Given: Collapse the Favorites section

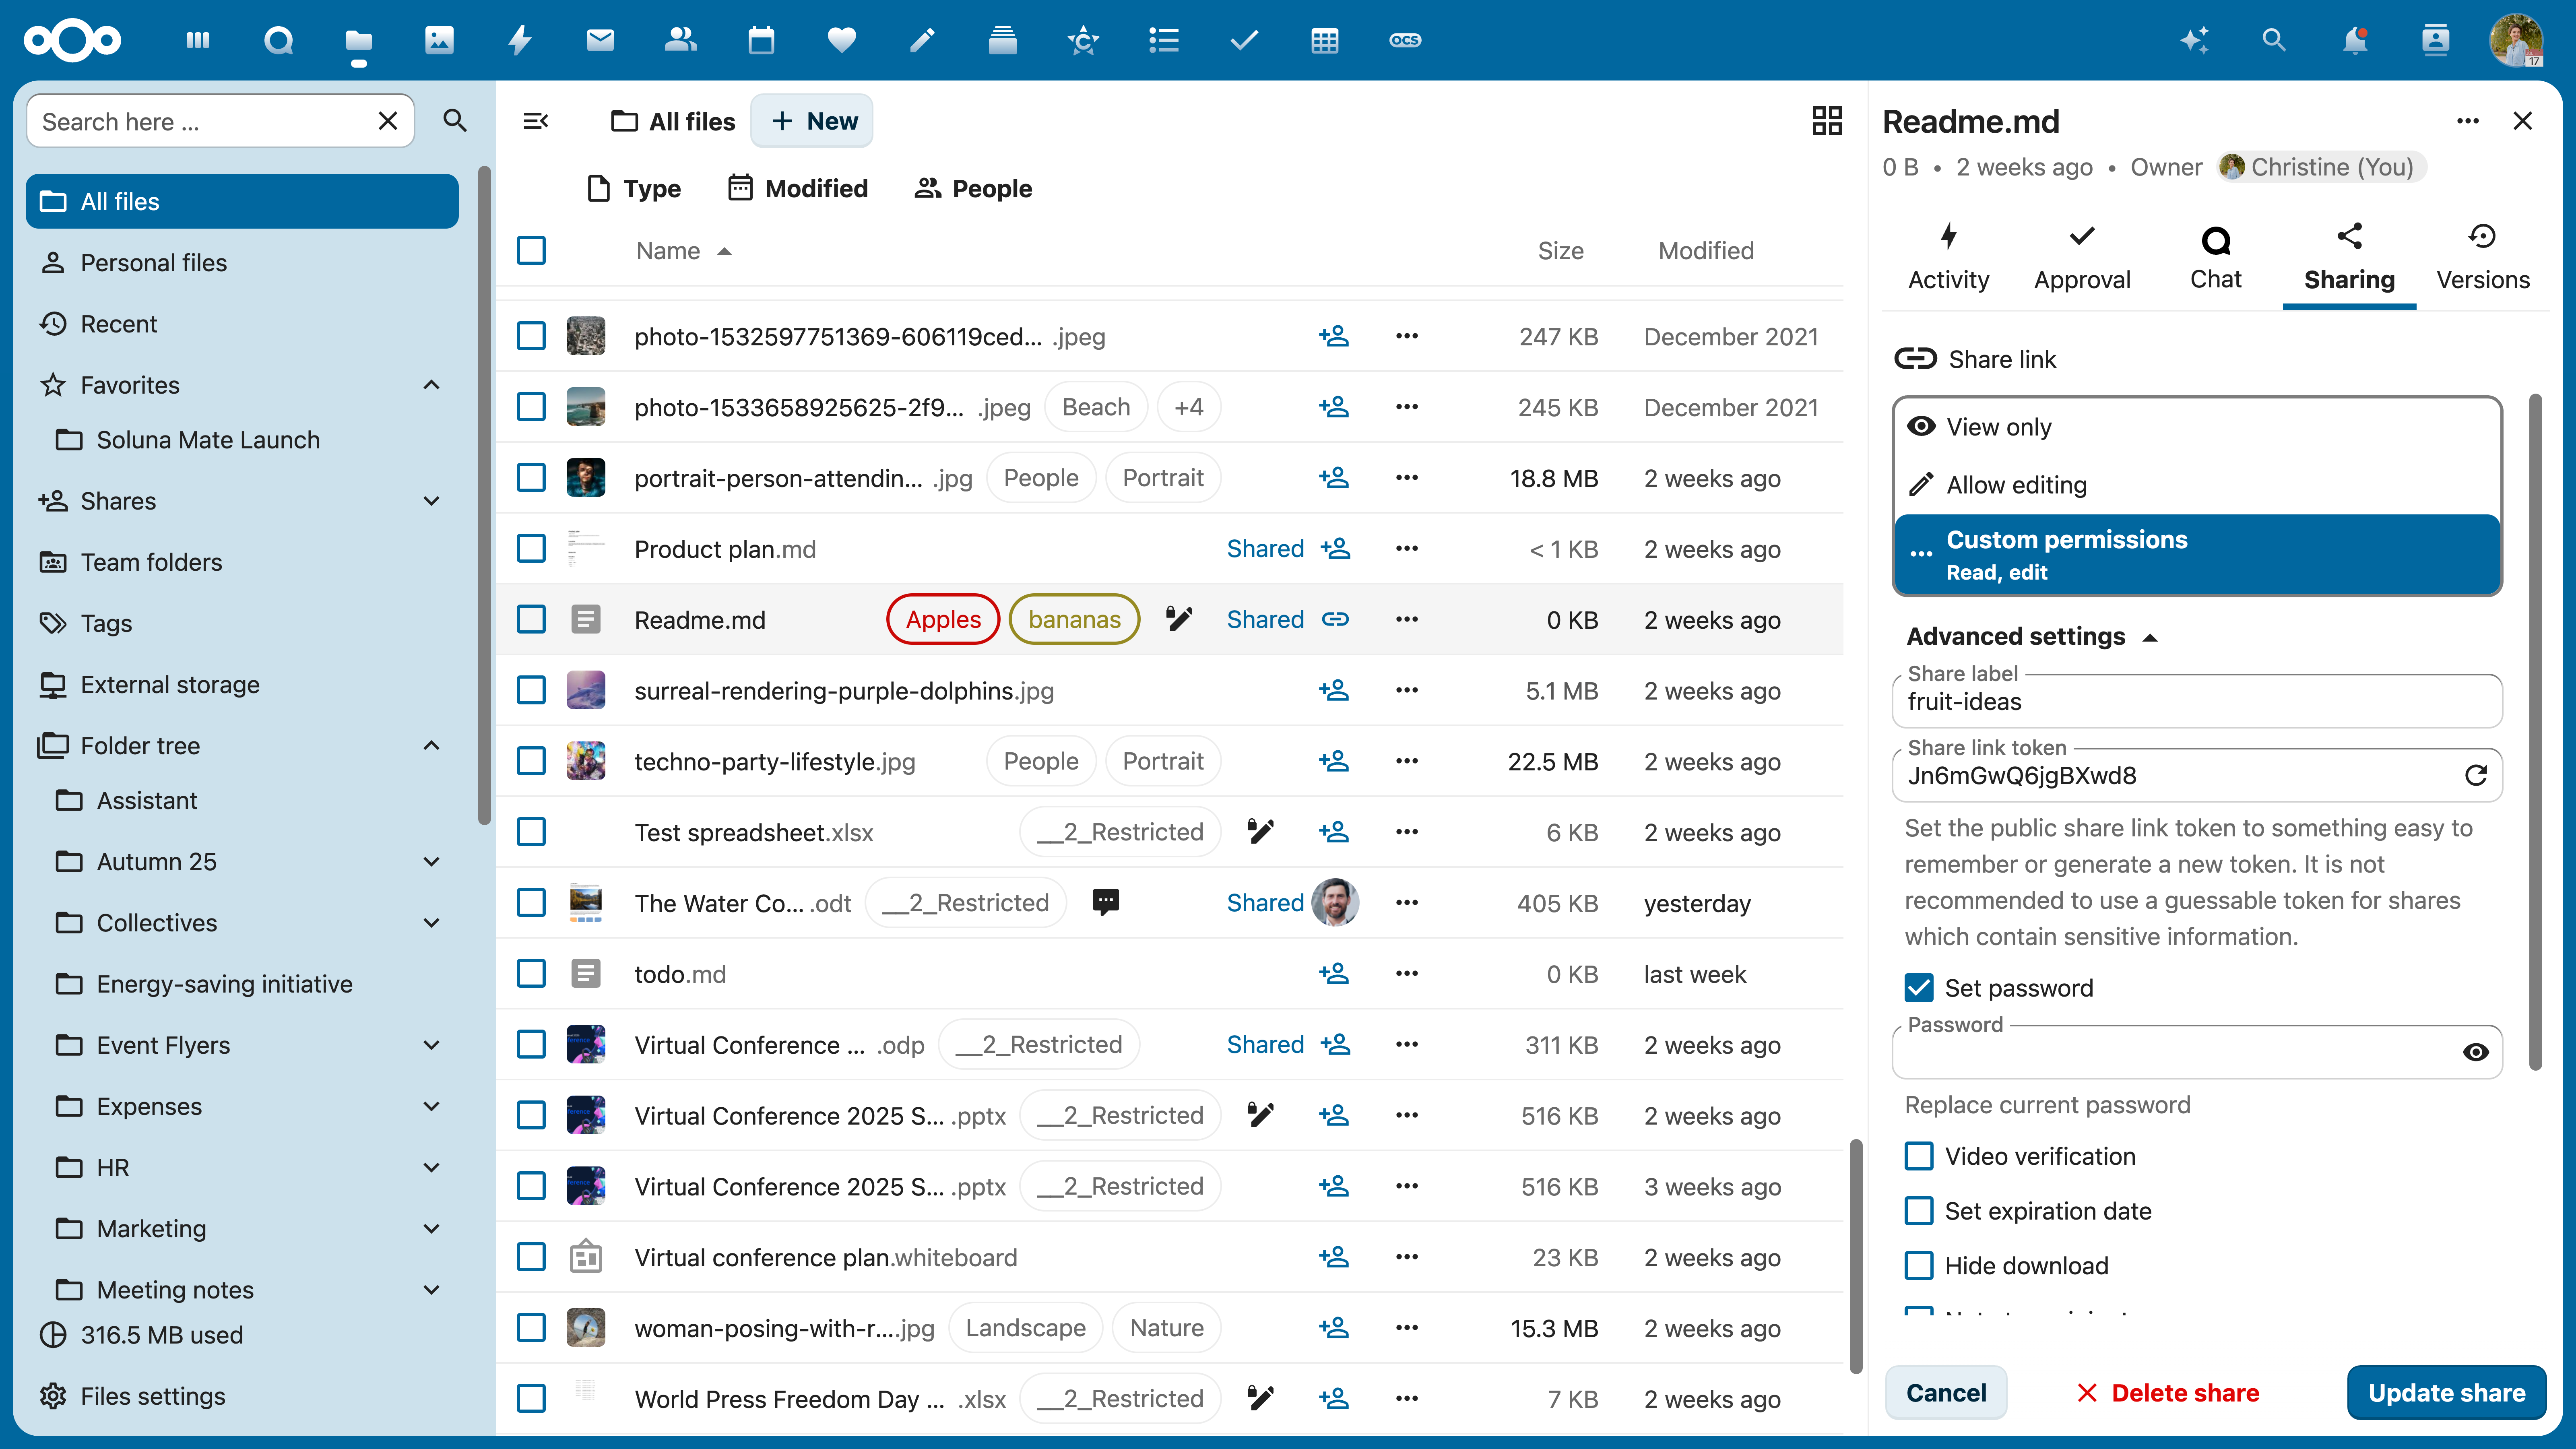Looking at the screenshot, I should coord(431,385).
